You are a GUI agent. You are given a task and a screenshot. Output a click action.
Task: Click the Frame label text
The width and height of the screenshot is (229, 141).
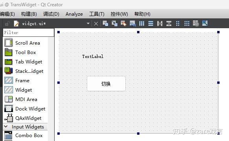22,81
